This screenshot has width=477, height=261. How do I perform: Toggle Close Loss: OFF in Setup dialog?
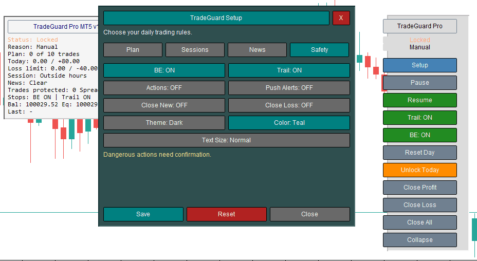point(289,105)
